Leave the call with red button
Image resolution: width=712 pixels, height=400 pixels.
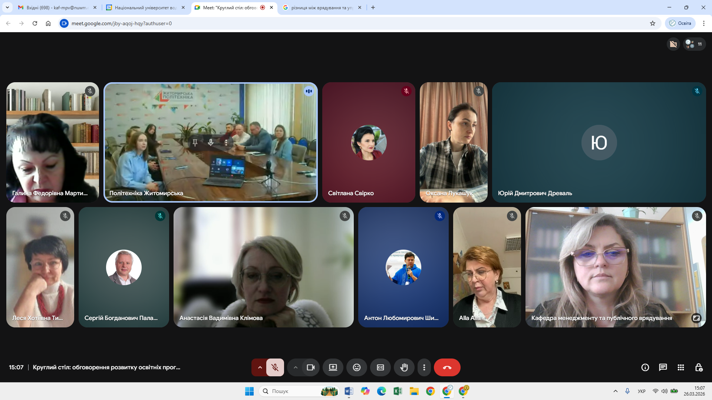click(x=447, y=367)
